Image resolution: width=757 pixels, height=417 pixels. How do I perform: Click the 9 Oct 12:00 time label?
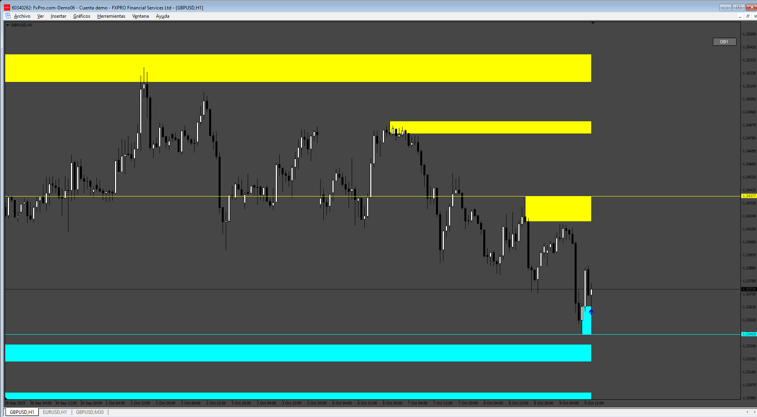tap(594, 403)
